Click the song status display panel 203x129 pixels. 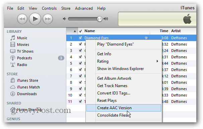pyautogui.click(x=157, y=19)
